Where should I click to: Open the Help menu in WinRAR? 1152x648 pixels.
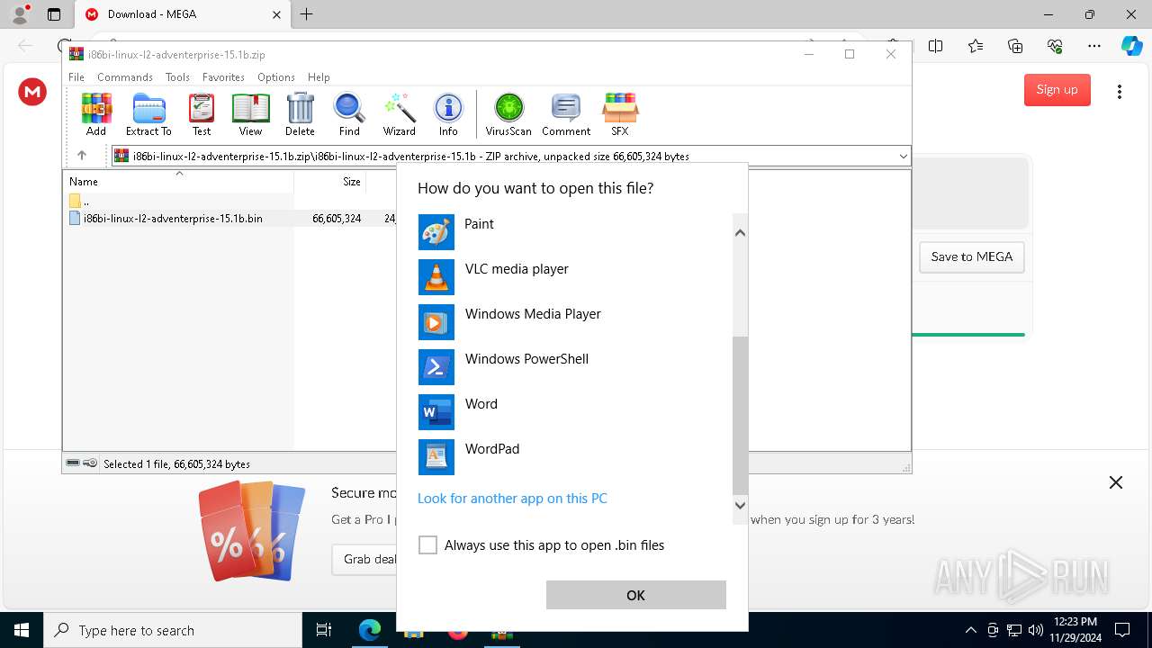tap(319, 77)
